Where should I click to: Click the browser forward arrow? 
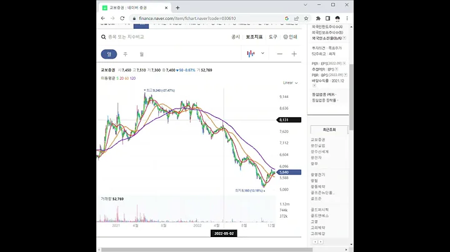coord(112,18)
